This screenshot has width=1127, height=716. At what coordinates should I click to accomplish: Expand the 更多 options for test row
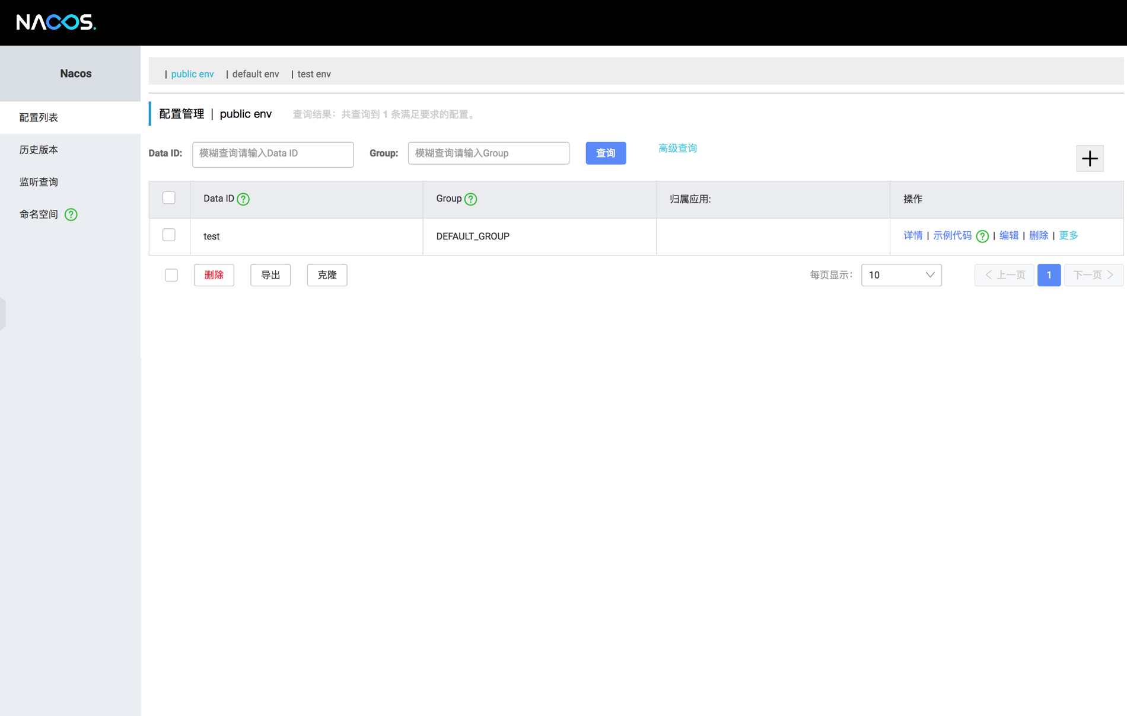click(x=1068, y=235)
